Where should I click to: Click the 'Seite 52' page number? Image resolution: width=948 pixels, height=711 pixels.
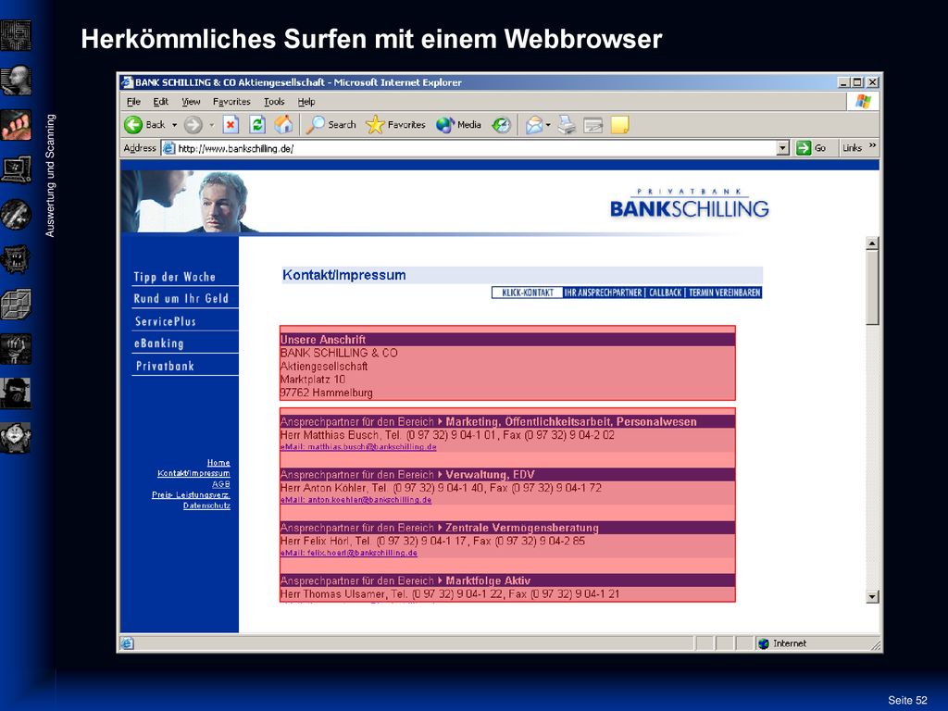907,700
